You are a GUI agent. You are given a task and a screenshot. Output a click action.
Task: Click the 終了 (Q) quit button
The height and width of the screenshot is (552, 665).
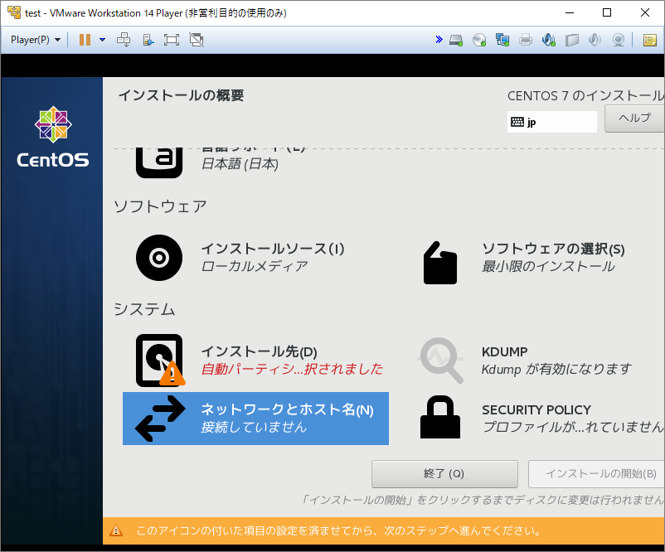tap(444, 474)
